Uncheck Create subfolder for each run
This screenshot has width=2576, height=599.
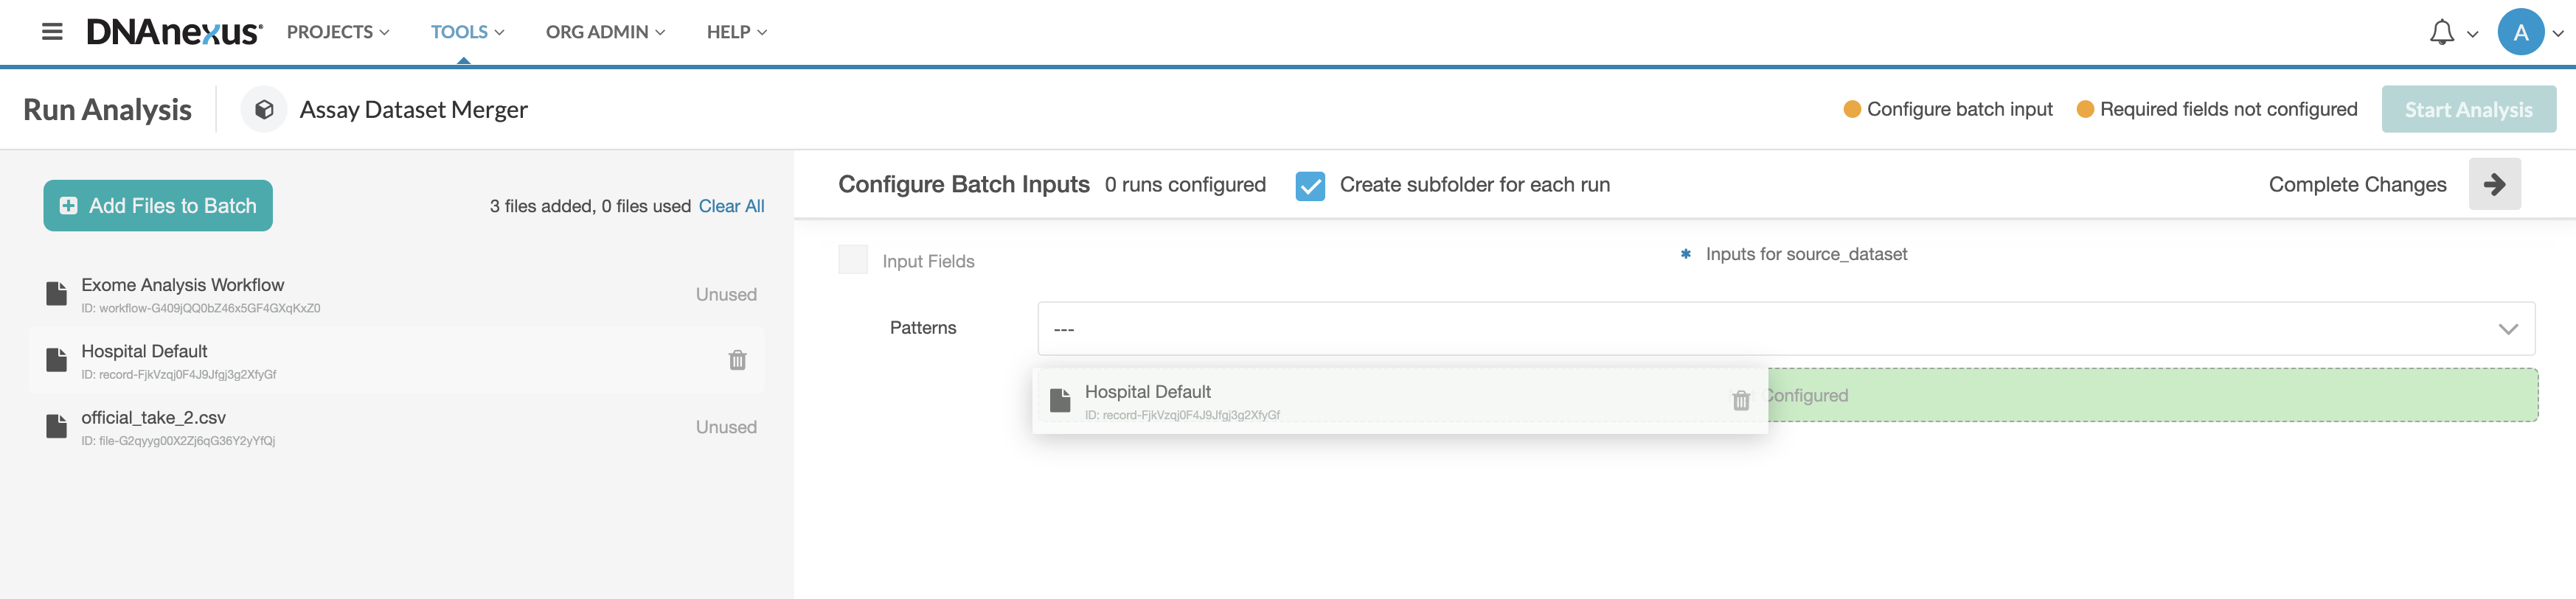click(x=1310, y=186)
